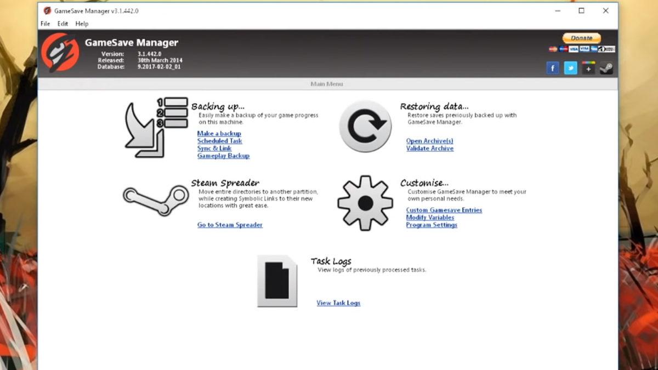Viewport: 658px width, 370px height.
Task: Open the Edit menu
Action: pos(63,24)
